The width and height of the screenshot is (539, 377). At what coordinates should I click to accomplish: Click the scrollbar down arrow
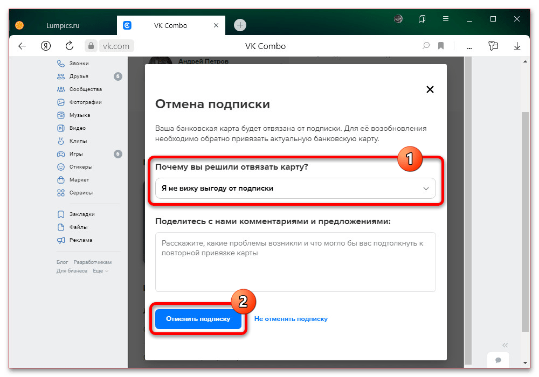pyautogui.click(x=525, y=363)
